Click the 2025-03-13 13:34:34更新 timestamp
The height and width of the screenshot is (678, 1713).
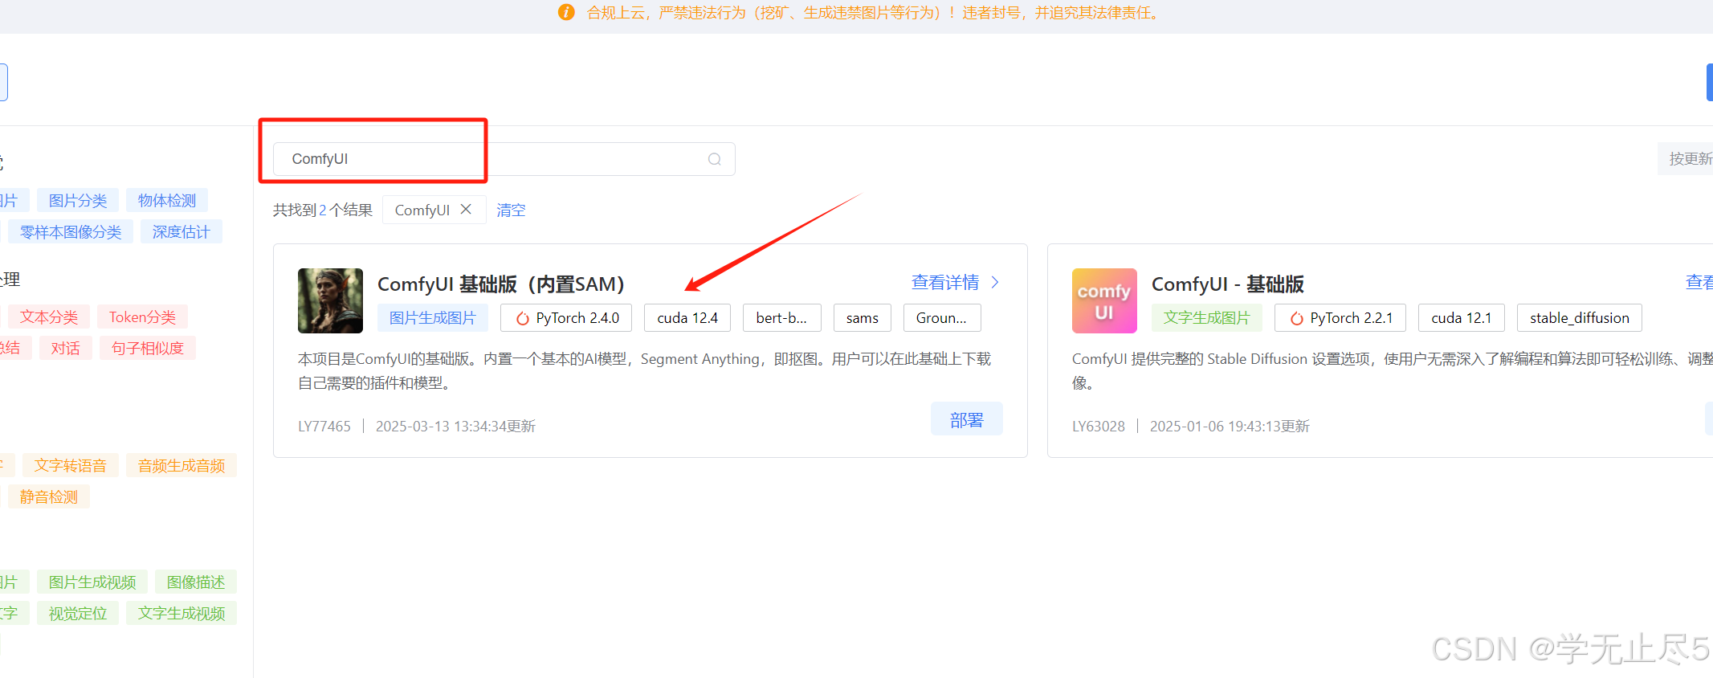[455, 427]
